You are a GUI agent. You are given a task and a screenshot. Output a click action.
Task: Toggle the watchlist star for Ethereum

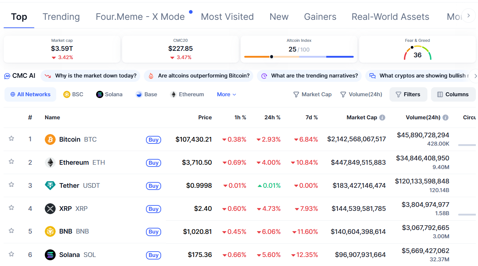11,161
